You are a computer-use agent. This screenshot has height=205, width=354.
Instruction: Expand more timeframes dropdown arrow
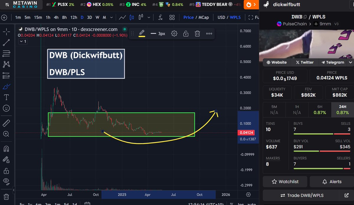[111, 17]
